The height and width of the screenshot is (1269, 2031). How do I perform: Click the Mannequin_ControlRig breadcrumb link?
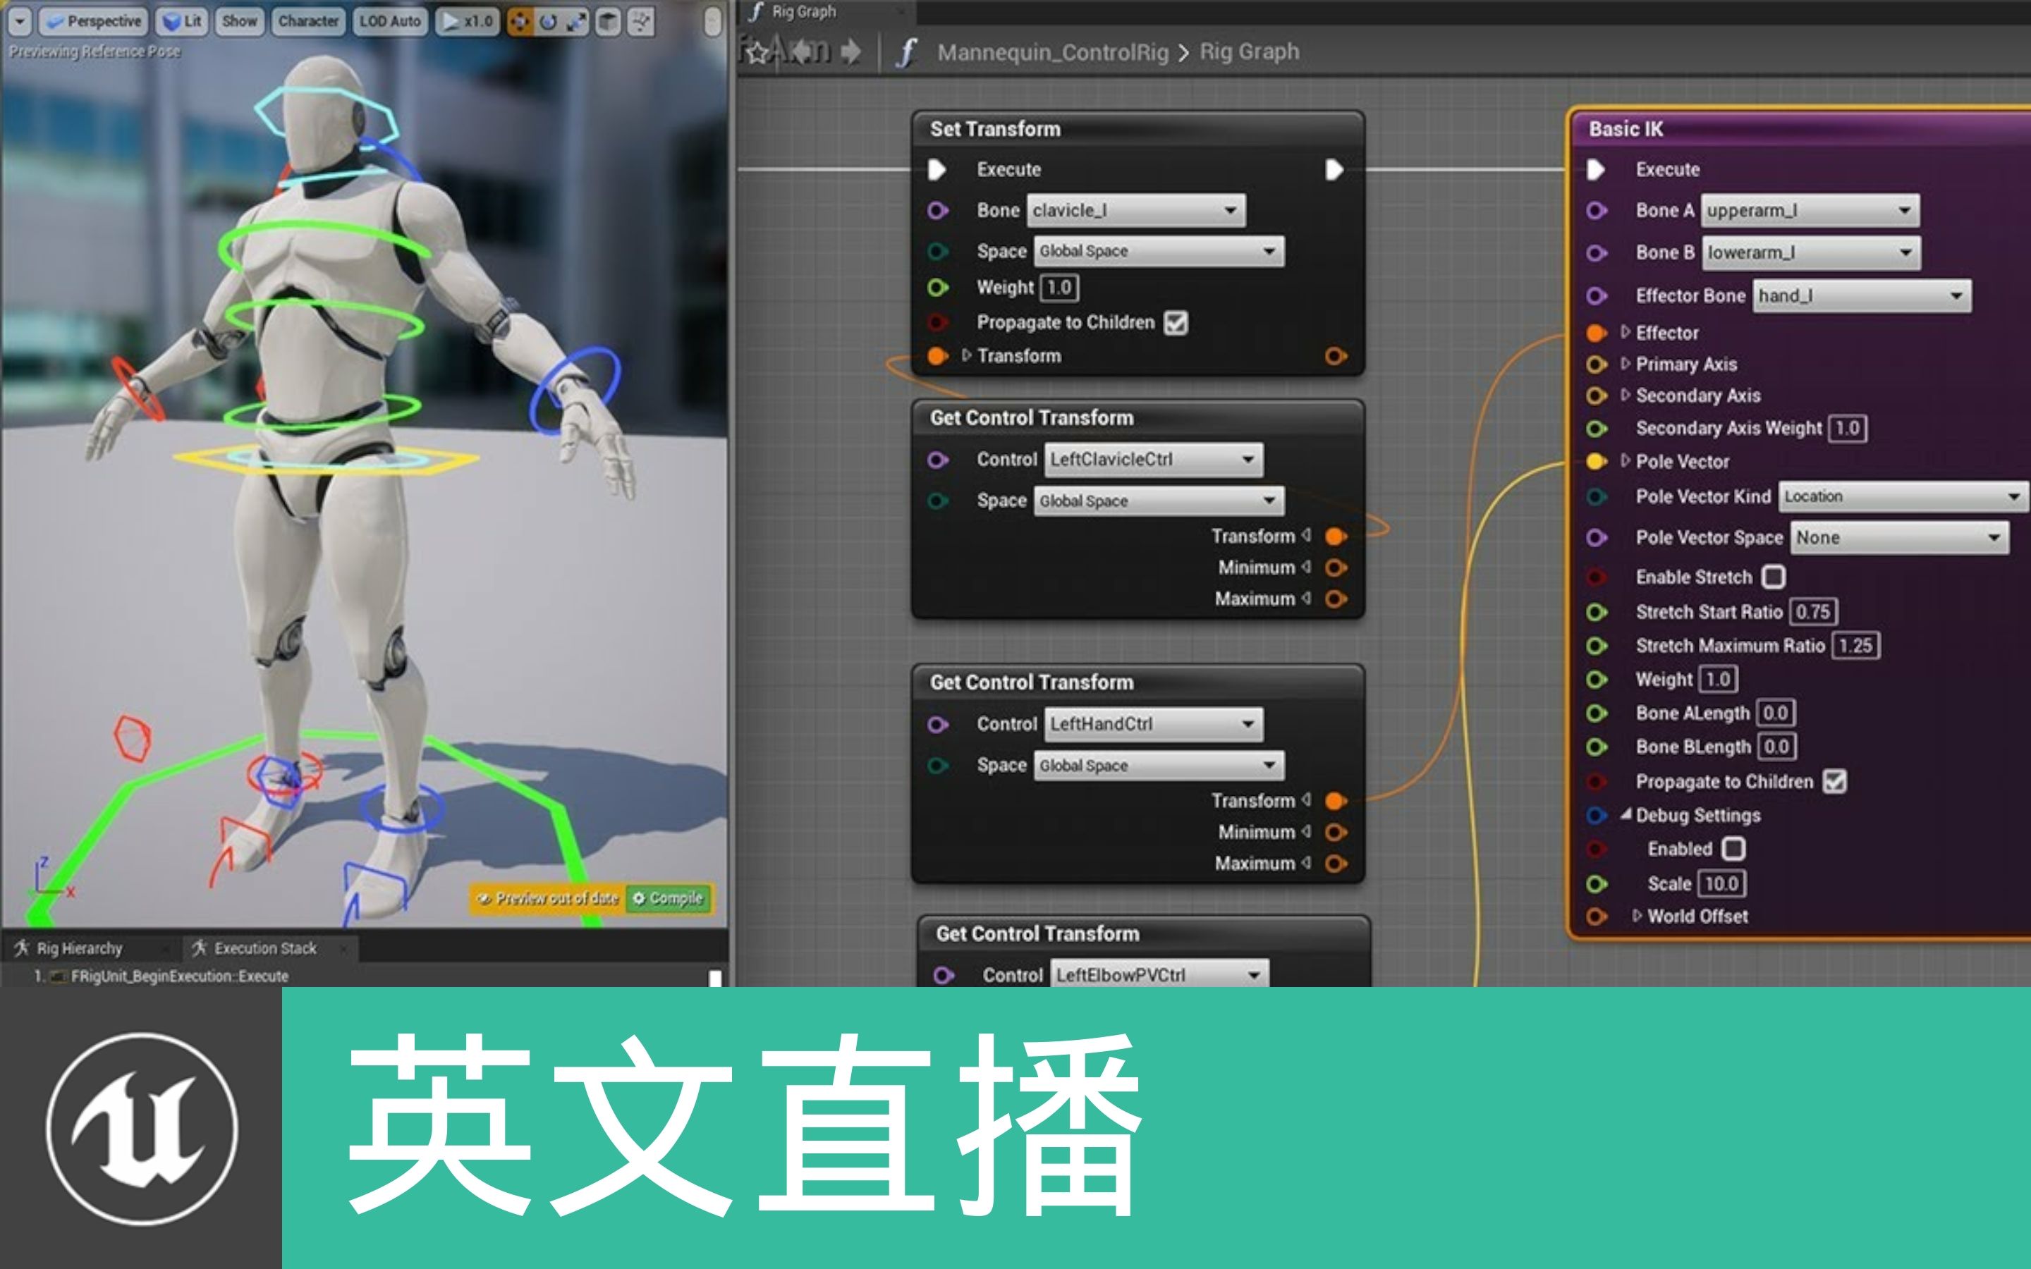point(1054,52)
